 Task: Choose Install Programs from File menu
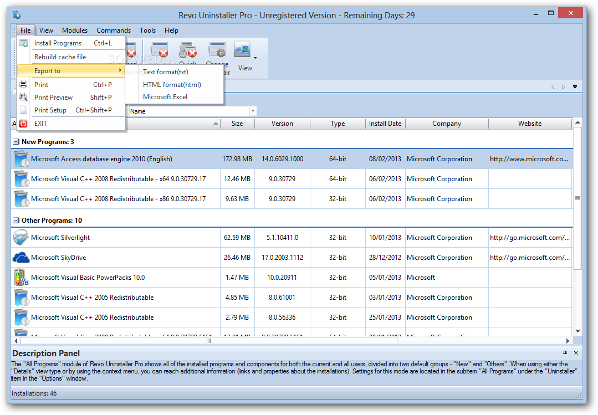(x=71, y=43)
